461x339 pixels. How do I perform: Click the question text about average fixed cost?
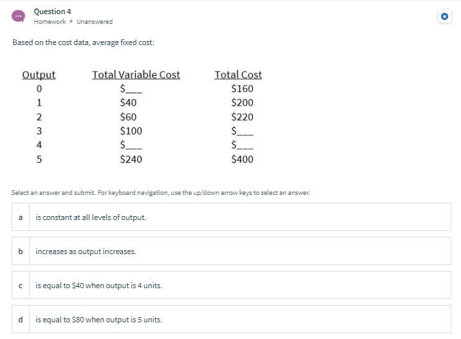click(83, 42)
